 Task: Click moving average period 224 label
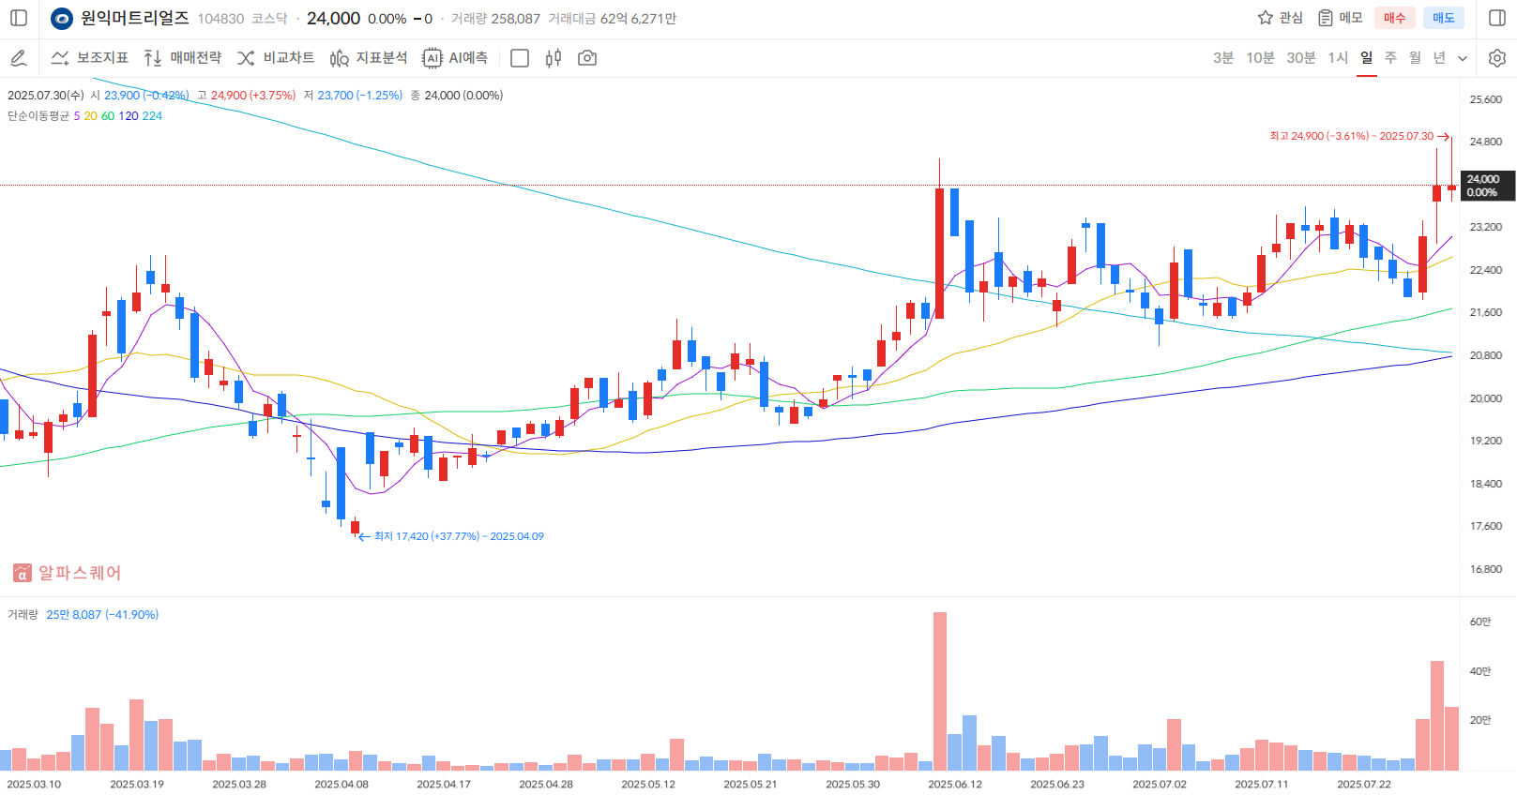coord(152,116)
